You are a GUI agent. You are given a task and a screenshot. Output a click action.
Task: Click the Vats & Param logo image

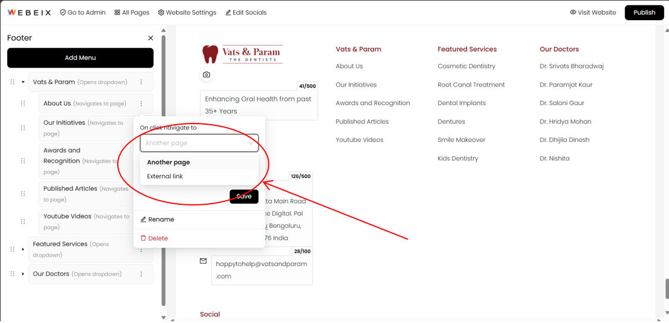(x=243, y=54)
